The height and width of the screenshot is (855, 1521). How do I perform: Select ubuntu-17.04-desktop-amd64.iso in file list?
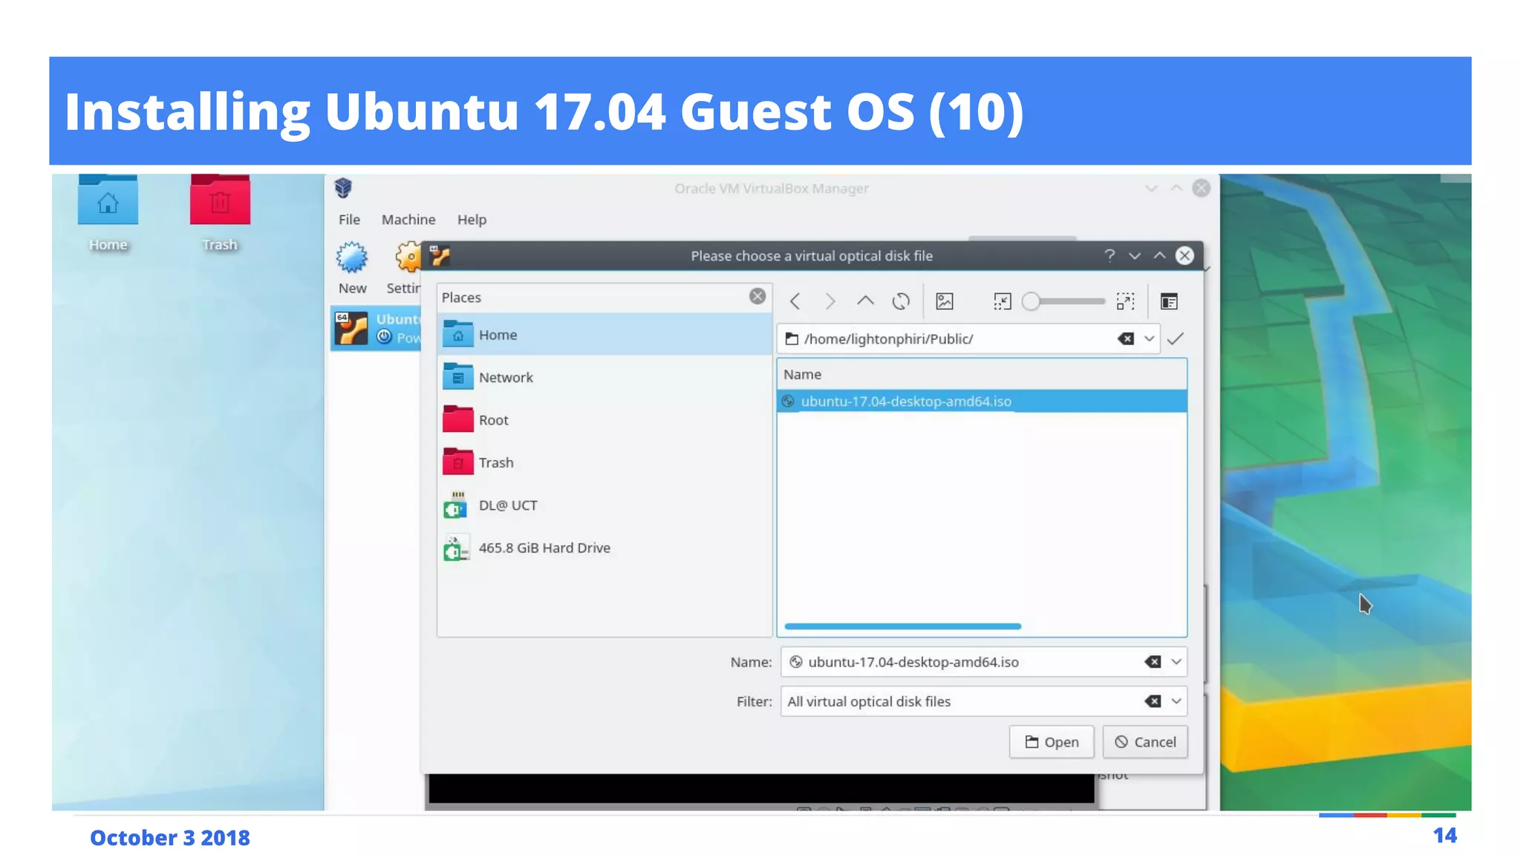coord(982,402)
